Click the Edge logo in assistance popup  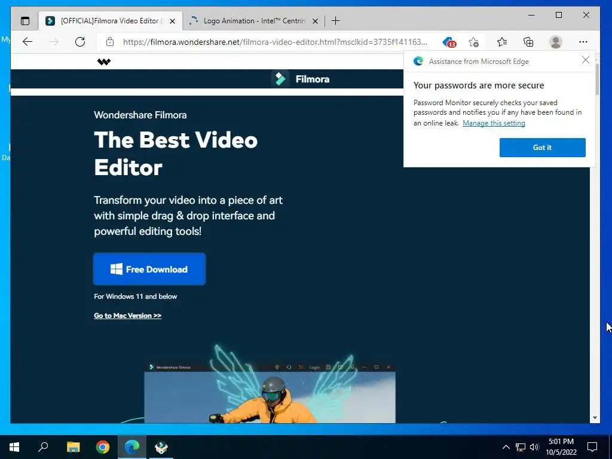click(418, 61)
